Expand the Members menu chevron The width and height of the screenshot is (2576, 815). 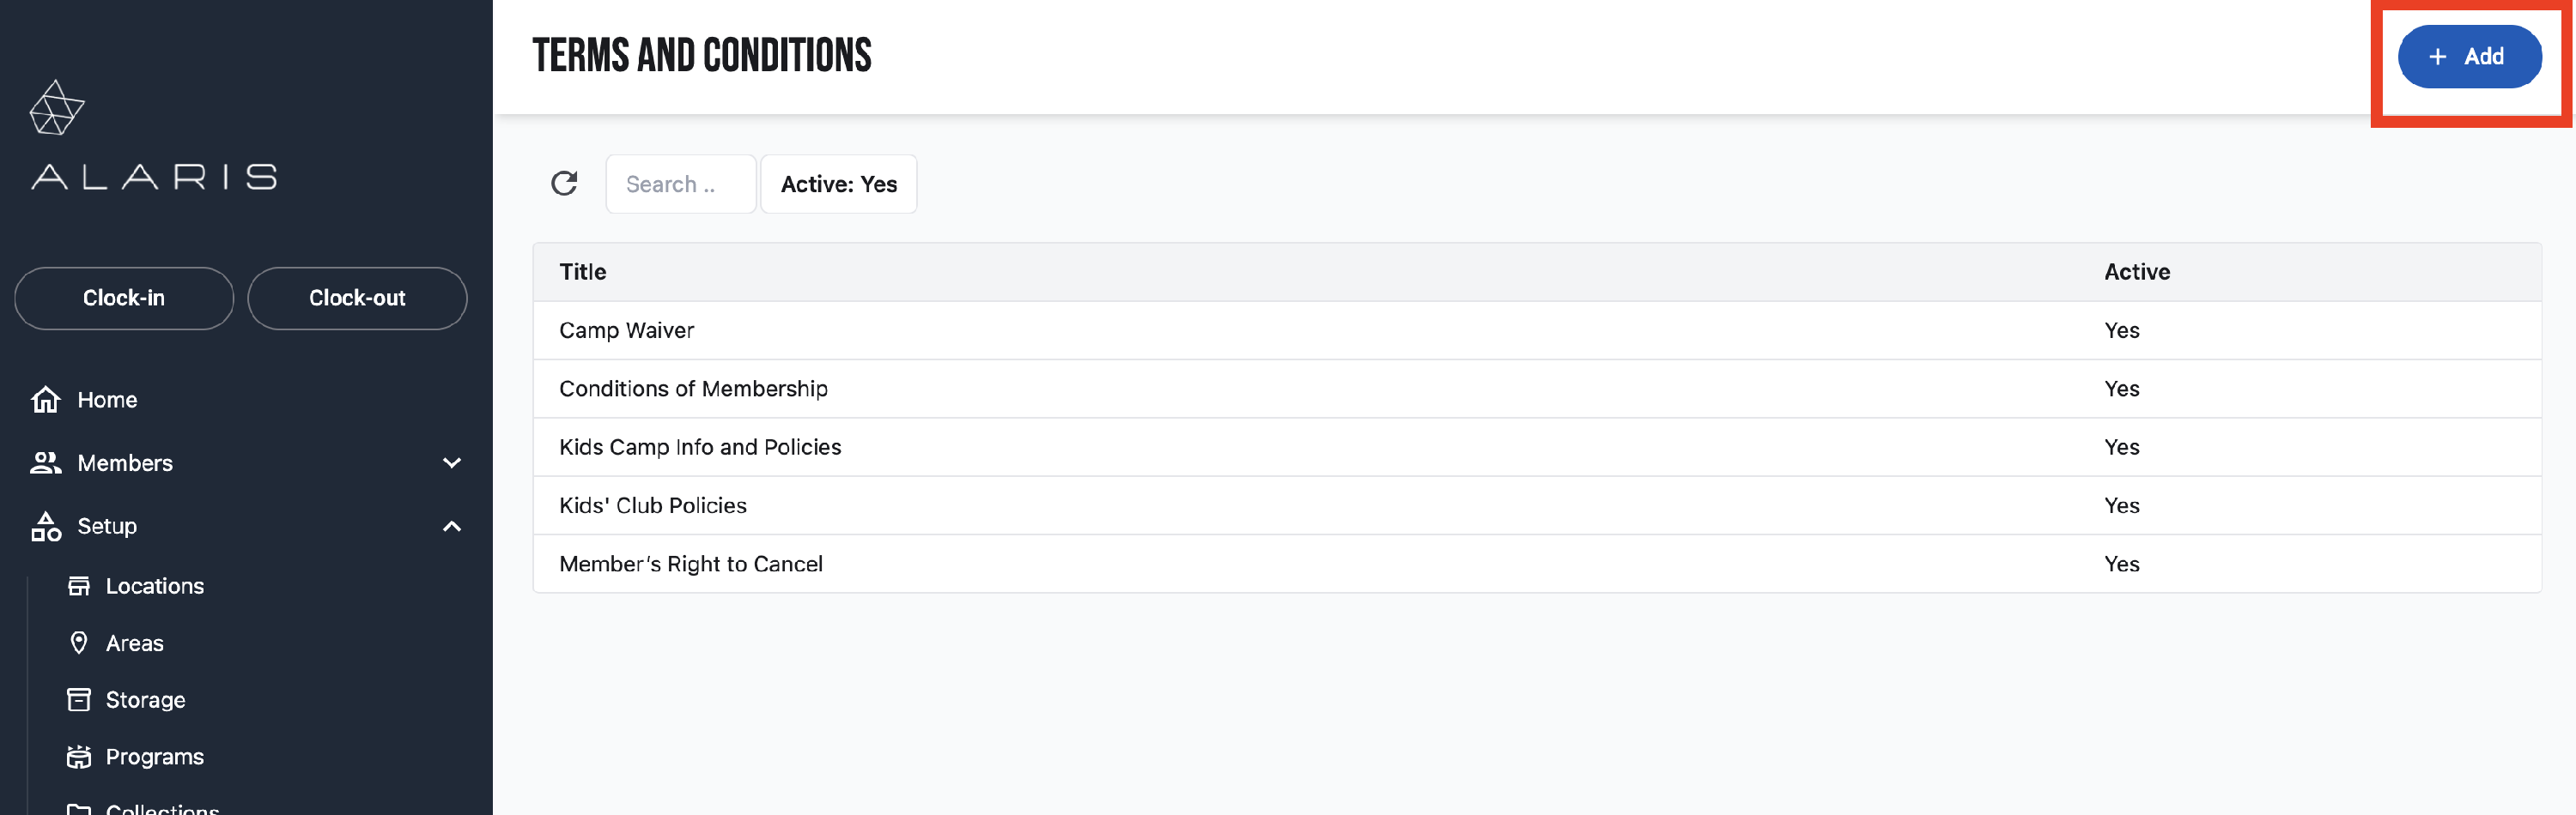click(x=452, y=462)
